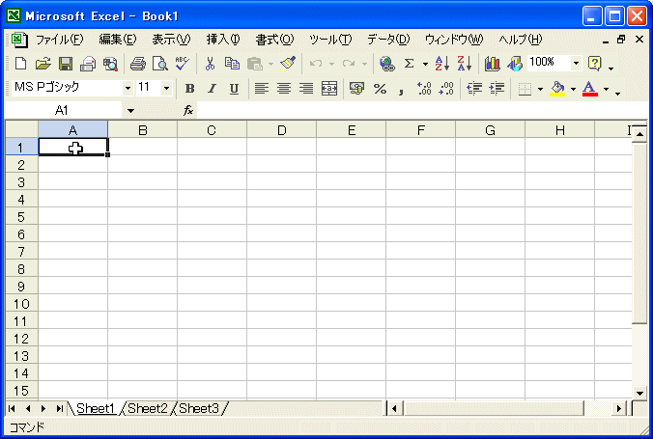Apply percent style
This screenshot has width=653, height=439.
point(380,88)
